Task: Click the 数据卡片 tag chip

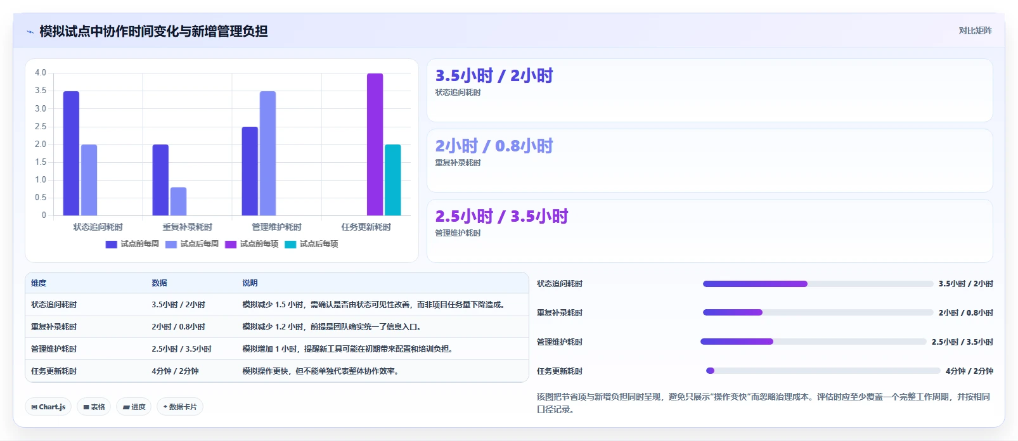Action: tap(180, 407)
